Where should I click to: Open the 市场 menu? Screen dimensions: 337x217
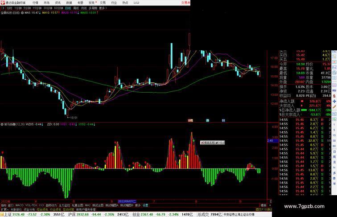click(x=46, y=3)
